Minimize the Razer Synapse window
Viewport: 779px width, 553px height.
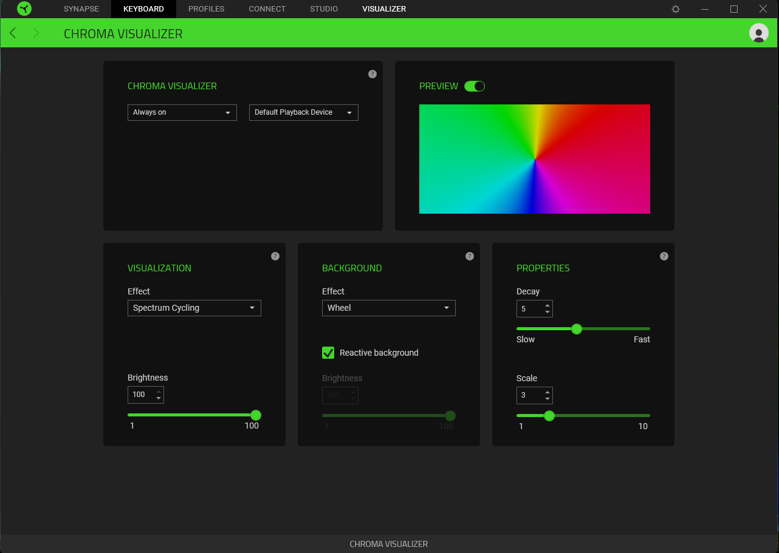705,9
